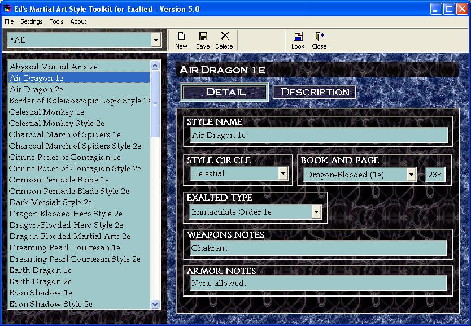Select Air Dragon 1e in list
Viewport: 471px width, 326px height.
click(x=79, y=78)
